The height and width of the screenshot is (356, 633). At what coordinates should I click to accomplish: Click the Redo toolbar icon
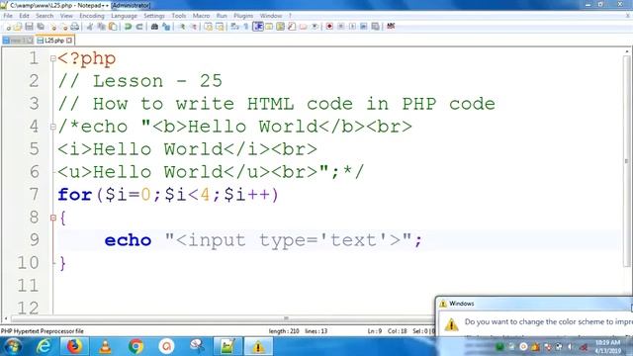[139, 27]
